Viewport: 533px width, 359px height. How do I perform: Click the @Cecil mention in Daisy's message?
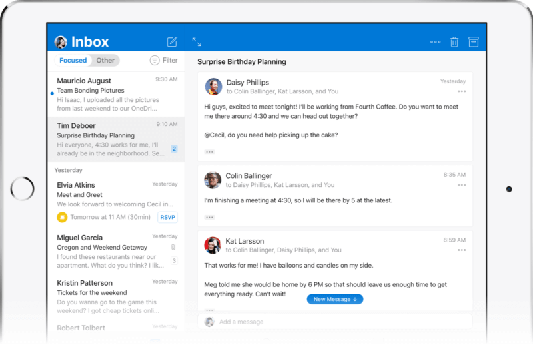(214, 135)
